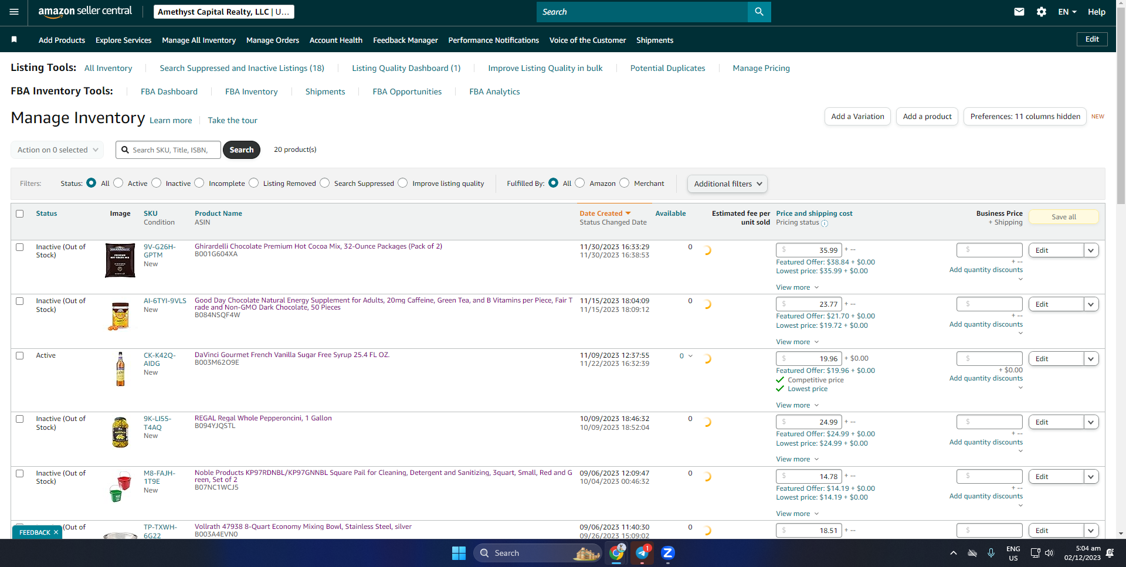Check the box for Ghirardelli cocoa row
Viewport: 1126px width, 567px height.
pyautogui.click(x=20, y=247)
